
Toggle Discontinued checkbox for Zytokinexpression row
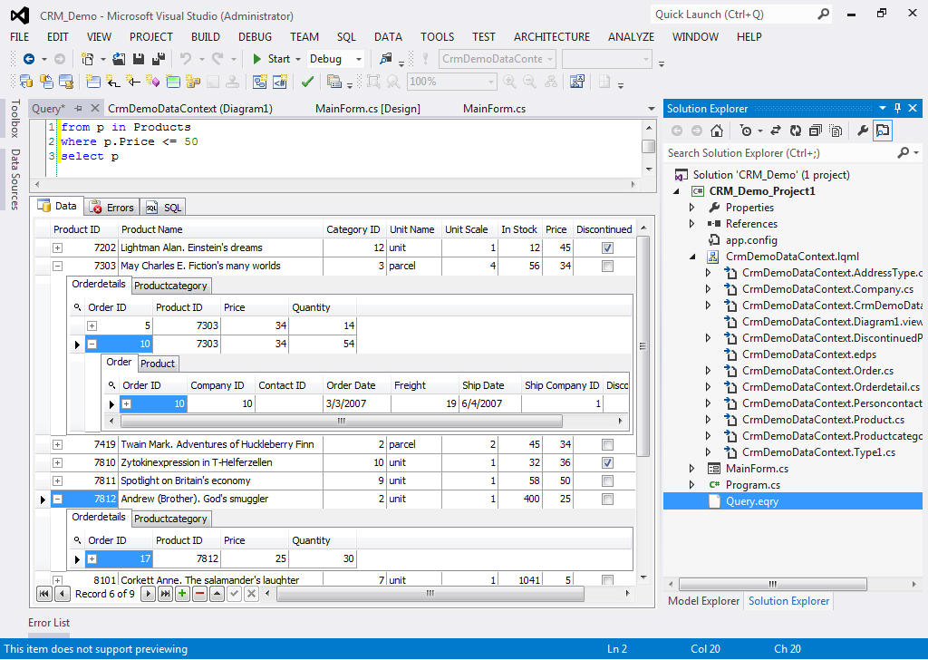607,463
